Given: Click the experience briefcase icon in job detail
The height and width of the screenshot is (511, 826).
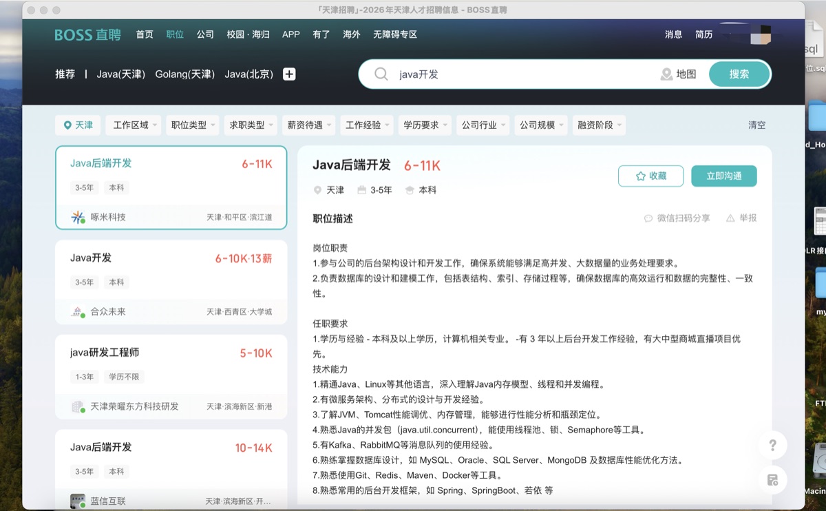Looking at the screenshot, I should [x=361, y=190].
